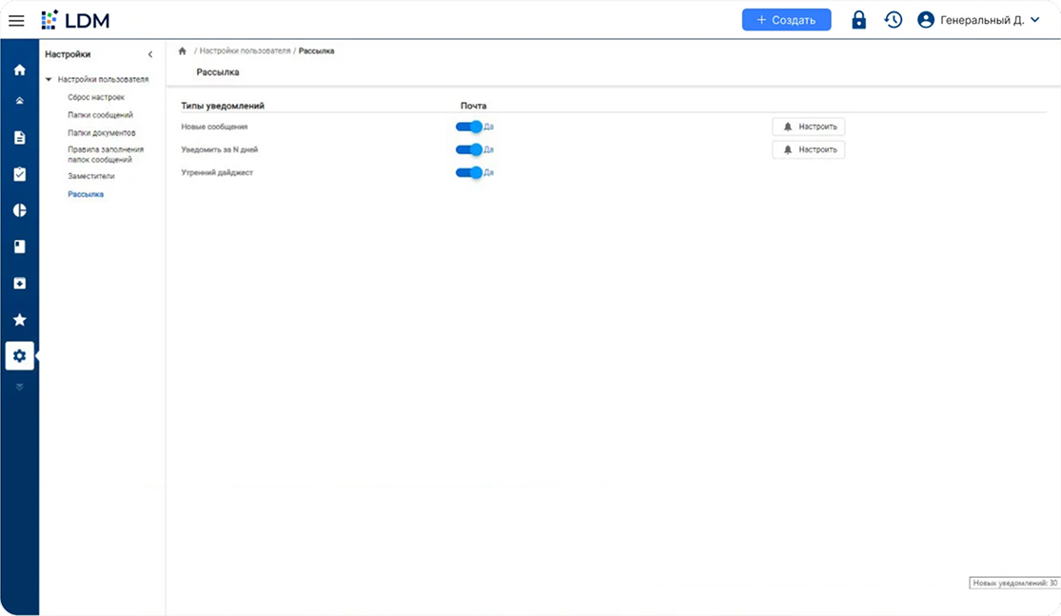
Task: Click the Создать button
Action: click(x=786, y=20)
